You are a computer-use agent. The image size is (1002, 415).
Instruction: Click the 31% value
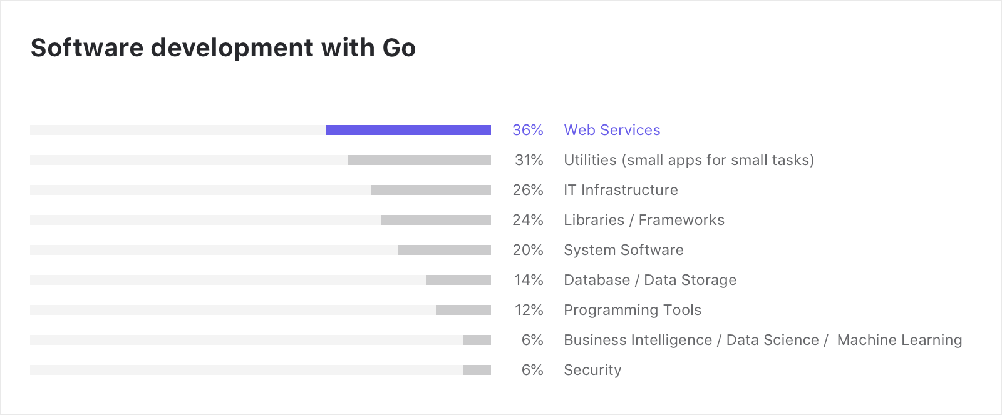tap(529, 160)
